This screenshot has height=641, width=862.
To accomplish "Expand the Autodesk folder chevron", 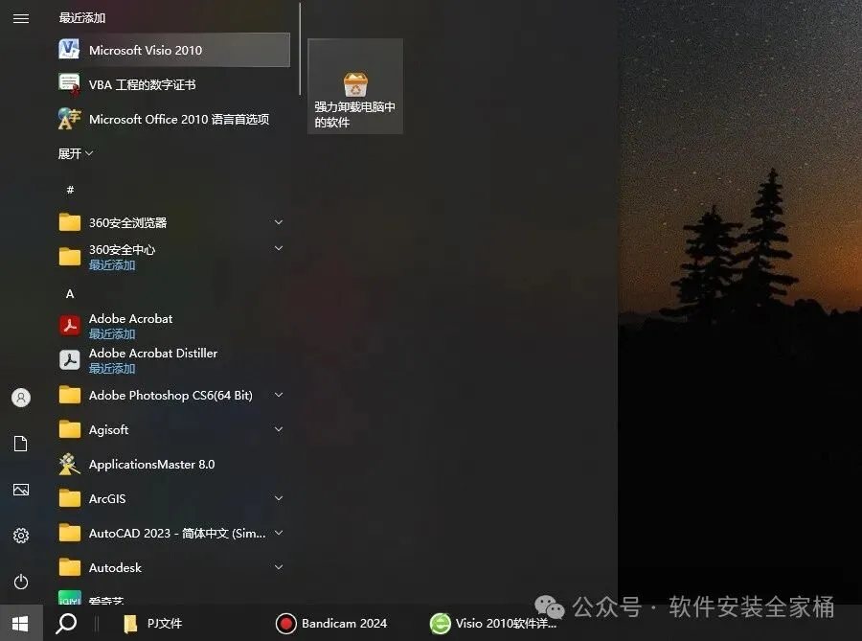I will (279, 567).
